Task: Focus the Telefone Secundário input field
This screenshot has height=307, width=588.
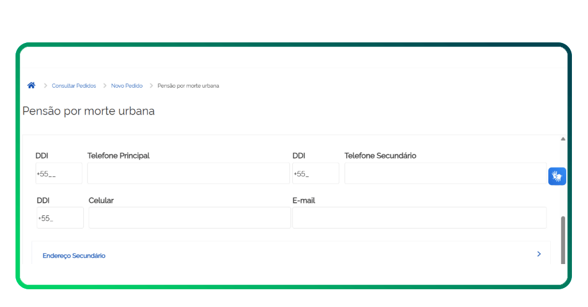Action: click(x=445, y=174)
